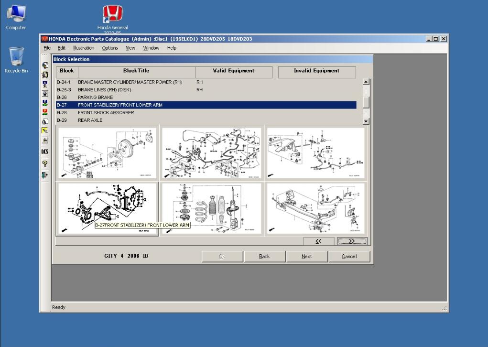Image resolution: width=488 pixels, height=347 pixels.
Task: Click the sidebar icon directly below the blue person badge
Action: 45,93
